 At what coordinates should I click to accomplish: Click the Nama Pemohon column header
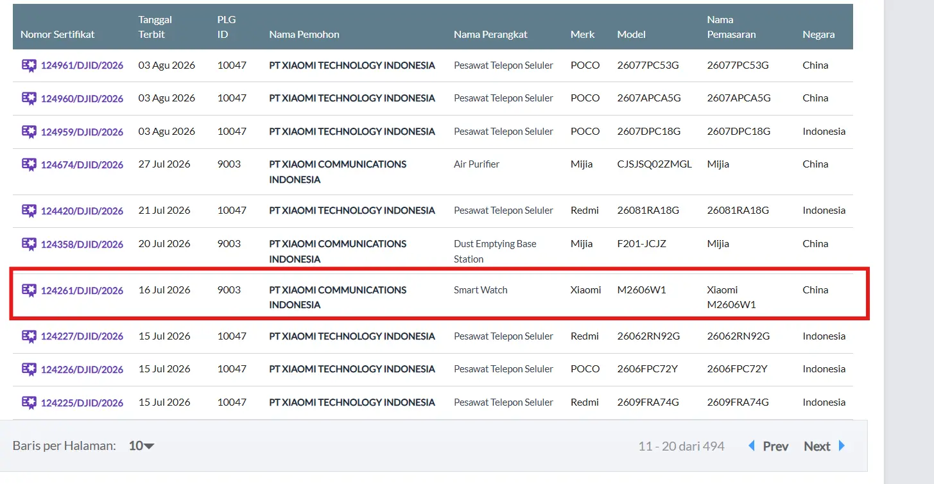304,34
